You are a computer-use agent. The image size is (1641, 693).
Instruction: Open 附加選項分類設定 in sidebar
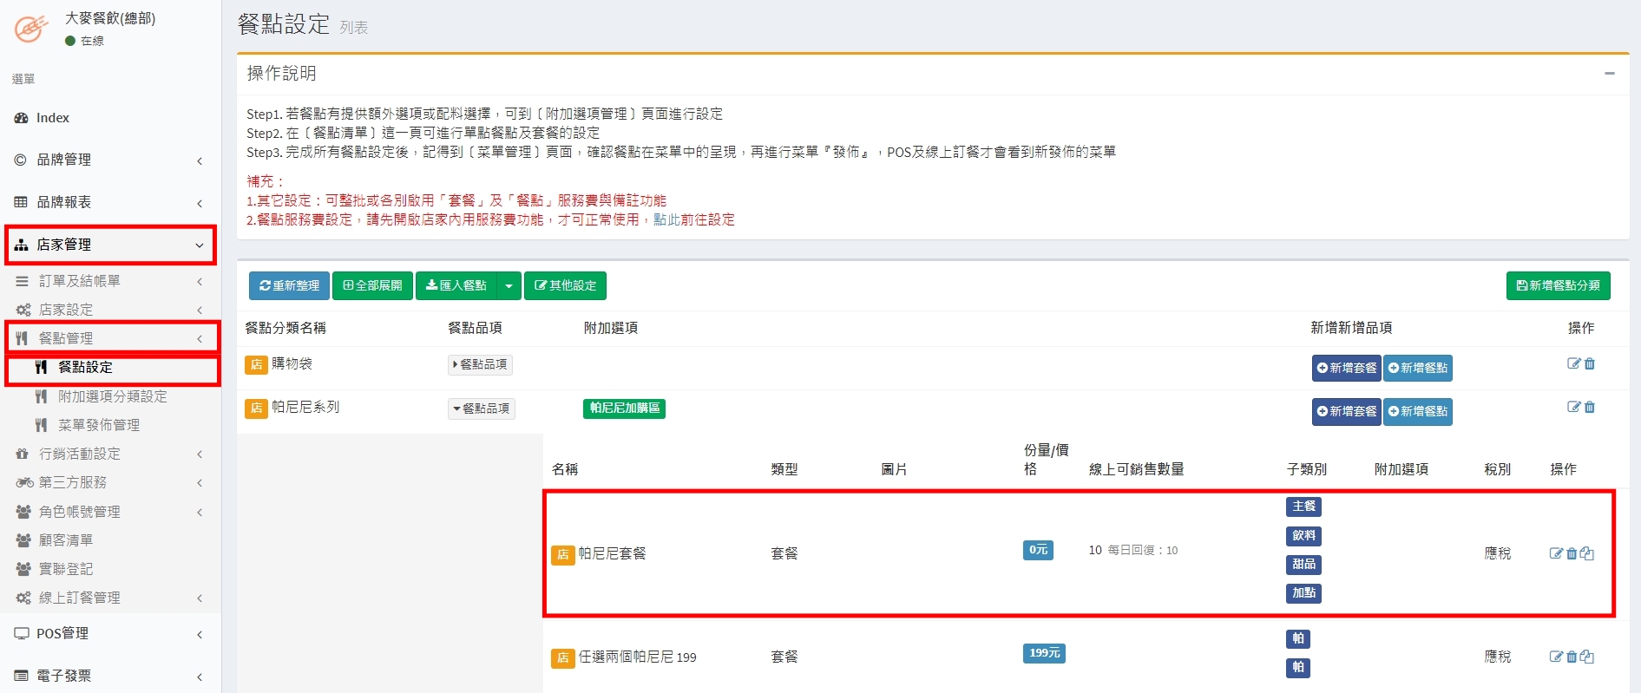click(112, 396)
